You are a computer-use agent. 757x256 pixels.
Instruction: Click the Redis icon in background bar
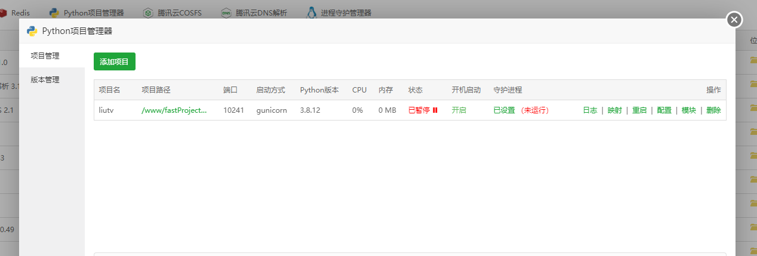[3, 13]
